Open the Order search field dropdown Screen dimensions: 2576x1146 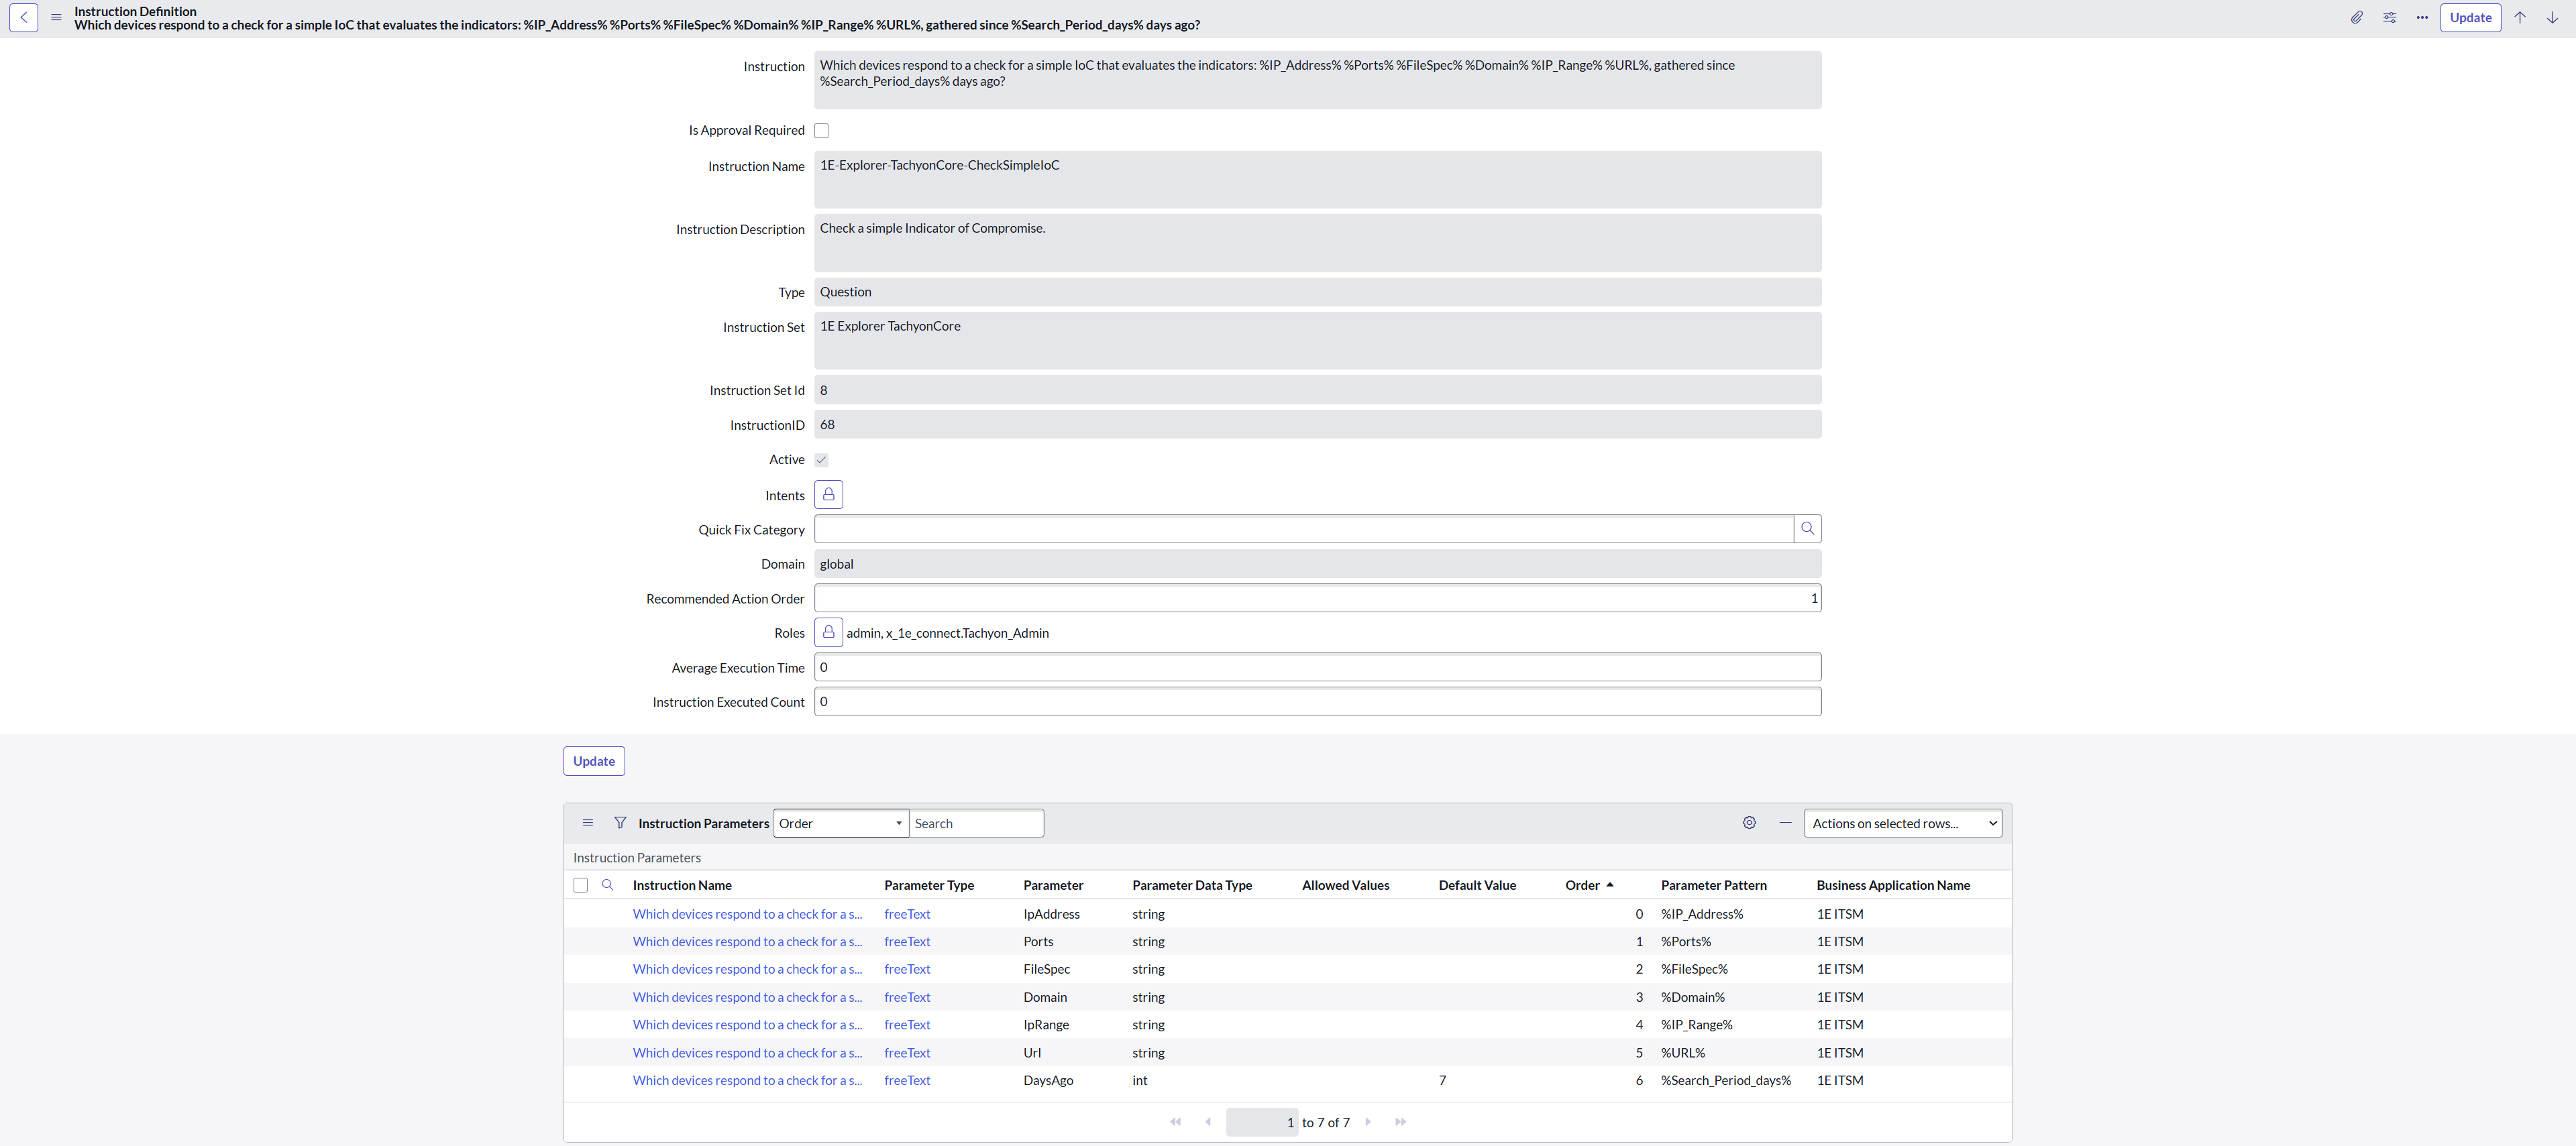[840, 822]
